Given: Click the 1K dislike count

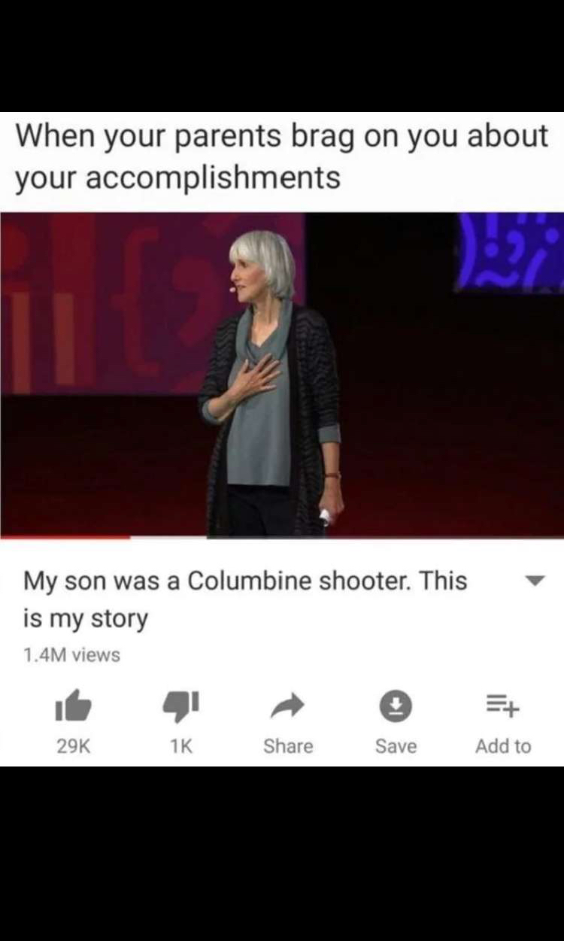Looking at the screenshot, I should [180, 746].
